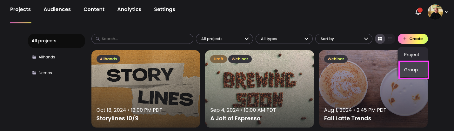Expand the Sort by dropdown
This screenshot has width=454, height=131.
(344, 39)
